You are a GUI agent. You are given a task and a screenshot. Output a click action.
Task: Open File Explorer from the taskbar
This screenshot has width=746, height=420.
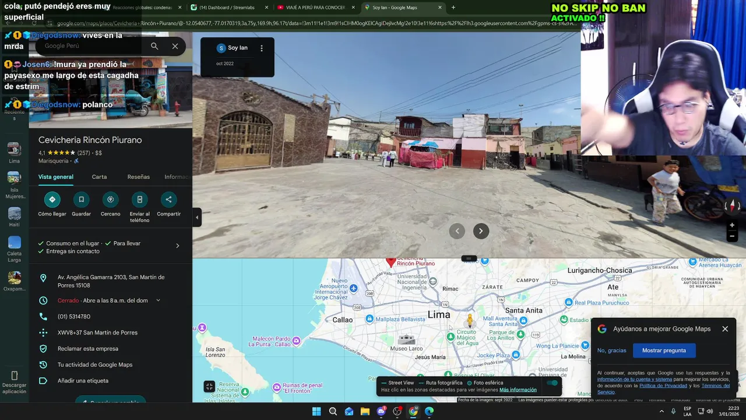[365, 411]
